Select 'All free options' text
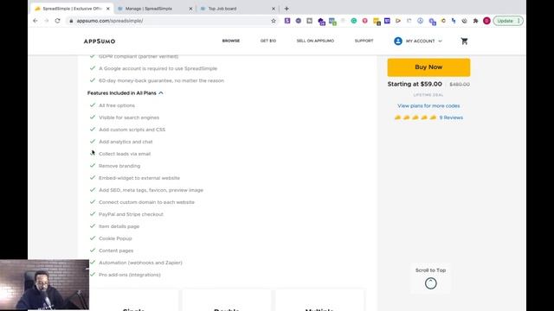 (117, 105)
